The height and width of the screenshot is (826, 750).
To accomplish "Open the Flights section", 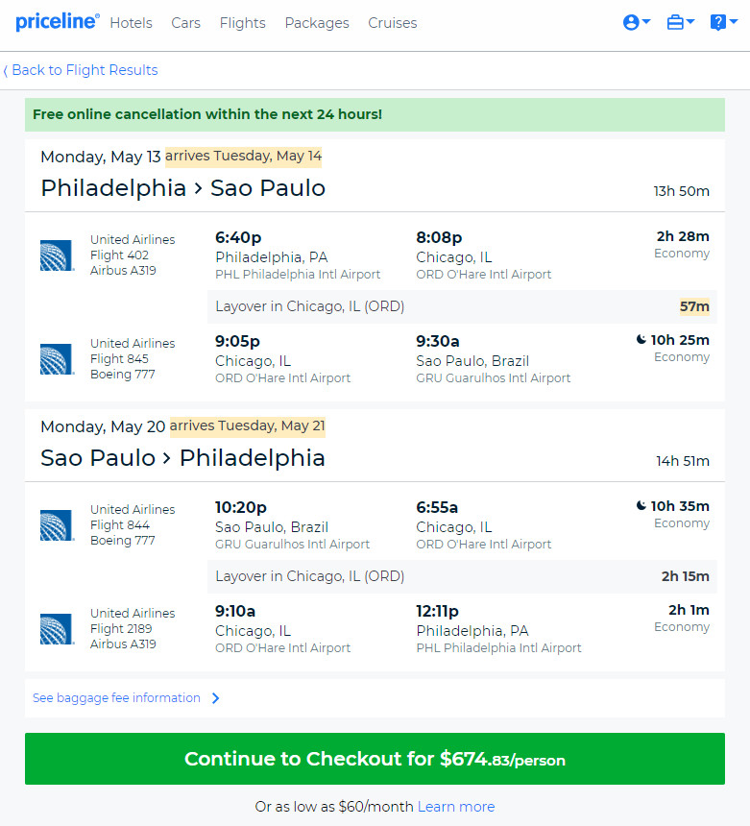I will pyautogui.click(x=242, y=23).
